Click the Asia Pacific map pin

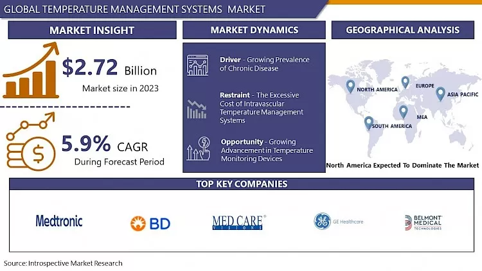pos(440,94)
